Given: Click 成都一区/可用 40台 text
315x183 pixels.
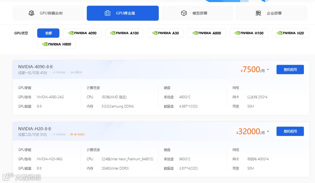Looking at the screenshot, I should [x=33, y=73].
